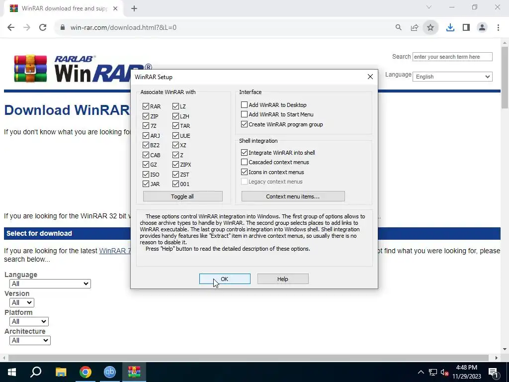Viewport: 509px width, 382px height.
Task: Click the padlock site info icon
Action: coord(63,27)
